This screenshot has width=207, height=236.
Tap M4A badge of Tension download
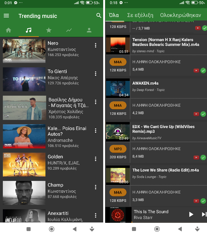pos(118,62)
